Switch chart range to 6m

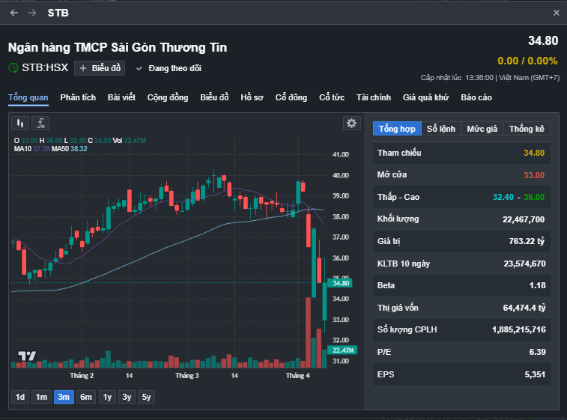86,397
